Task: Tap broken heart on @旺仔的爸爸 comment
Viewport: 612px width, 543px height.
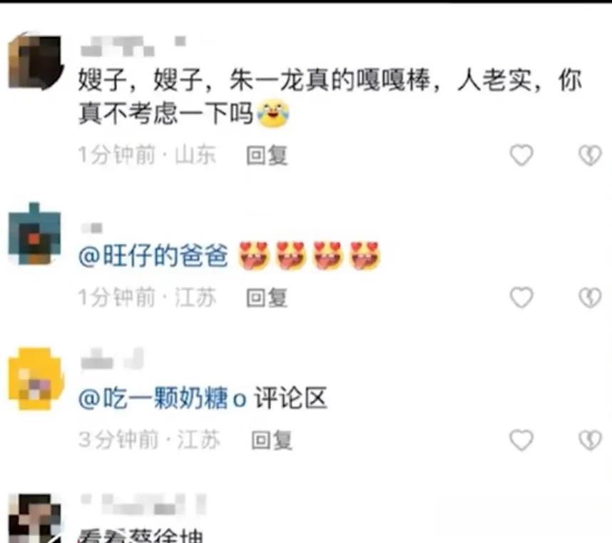Action: coord(590,298)
